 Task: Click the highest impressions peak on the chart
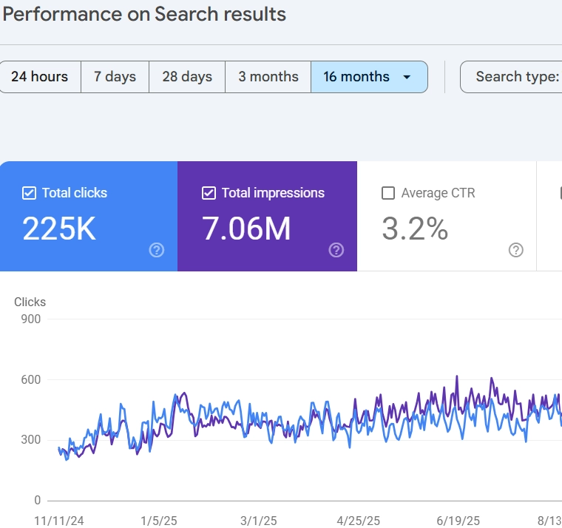click(457, 376)
